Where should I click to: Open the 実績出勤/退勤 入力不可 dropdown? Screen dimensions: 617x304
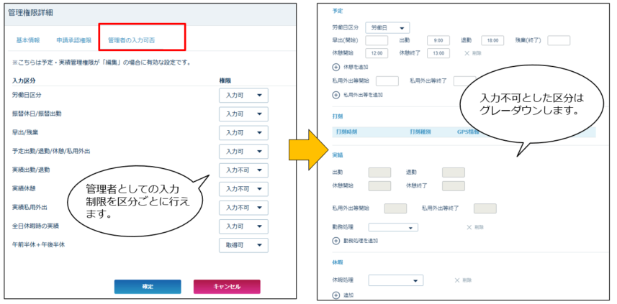[243, 170]
